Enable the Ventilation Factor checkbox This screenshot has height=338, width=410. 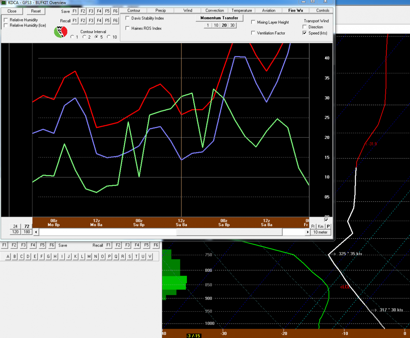[253, 33]
